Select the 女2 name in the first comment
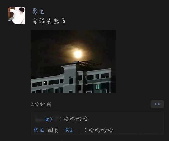169x141 pixels. click(49, 119)
